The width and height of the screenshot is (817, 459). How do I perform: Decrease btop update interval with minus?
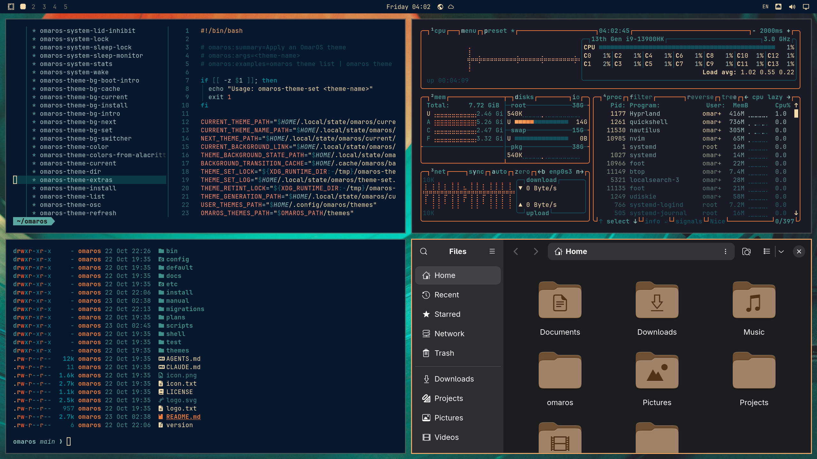pyautogui.click(x=754, y=31)
